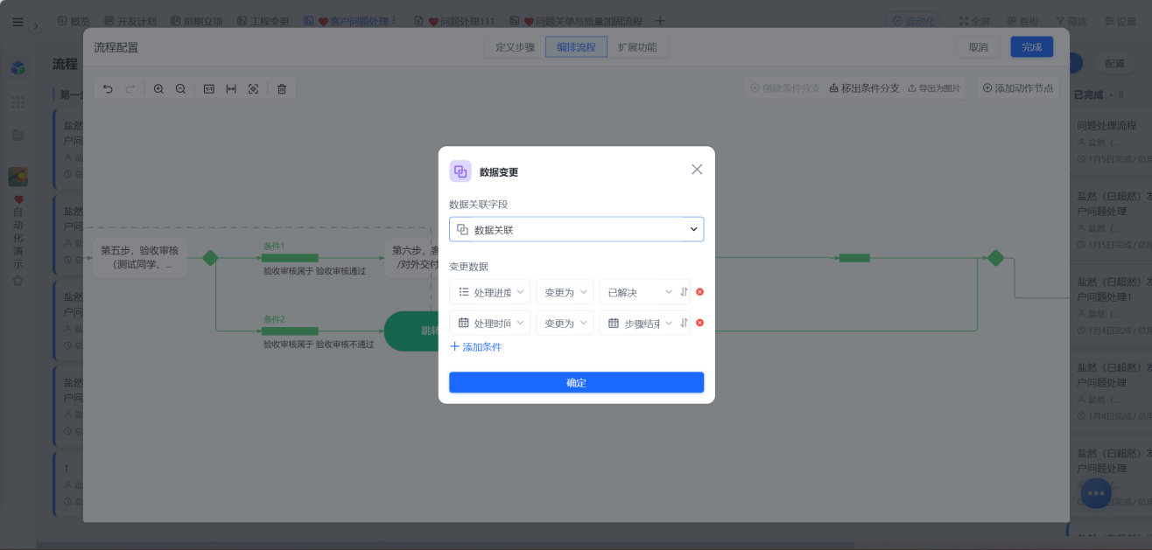The height and width of the screenshot is (550, 1152).
Task: Select the green 跳转 node
Action: point(411,331)
